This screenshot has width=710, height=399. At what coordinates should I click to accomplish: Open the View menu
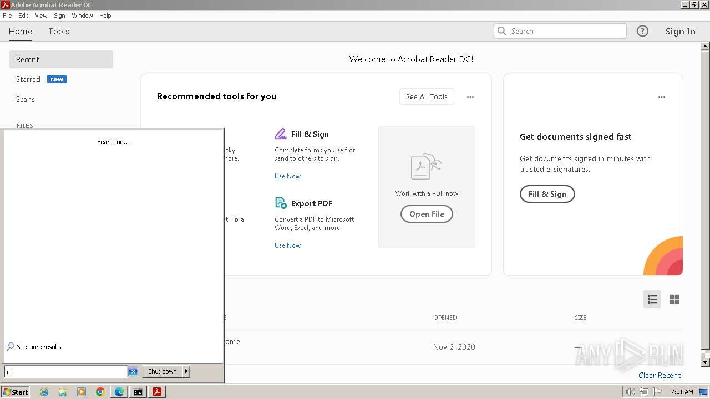41,16
